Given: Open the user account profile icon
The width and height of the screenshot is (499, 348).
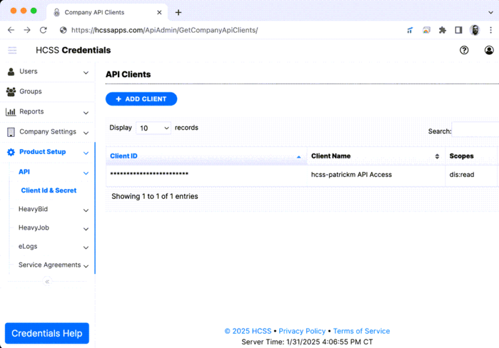Looking at the screenshot, I should [489, 51].
